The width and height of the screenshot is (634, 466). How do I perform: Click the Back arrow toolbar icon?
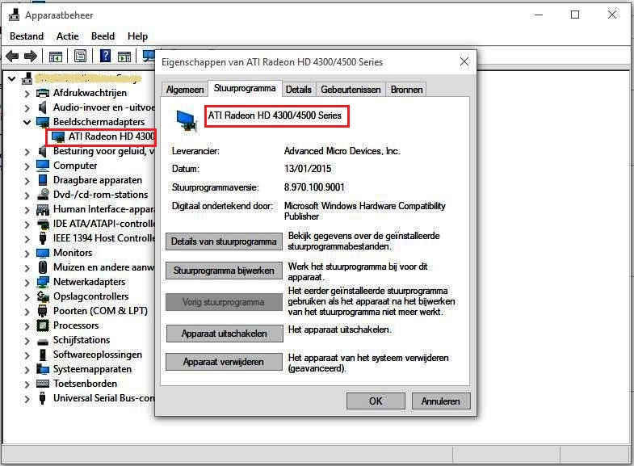13,56
